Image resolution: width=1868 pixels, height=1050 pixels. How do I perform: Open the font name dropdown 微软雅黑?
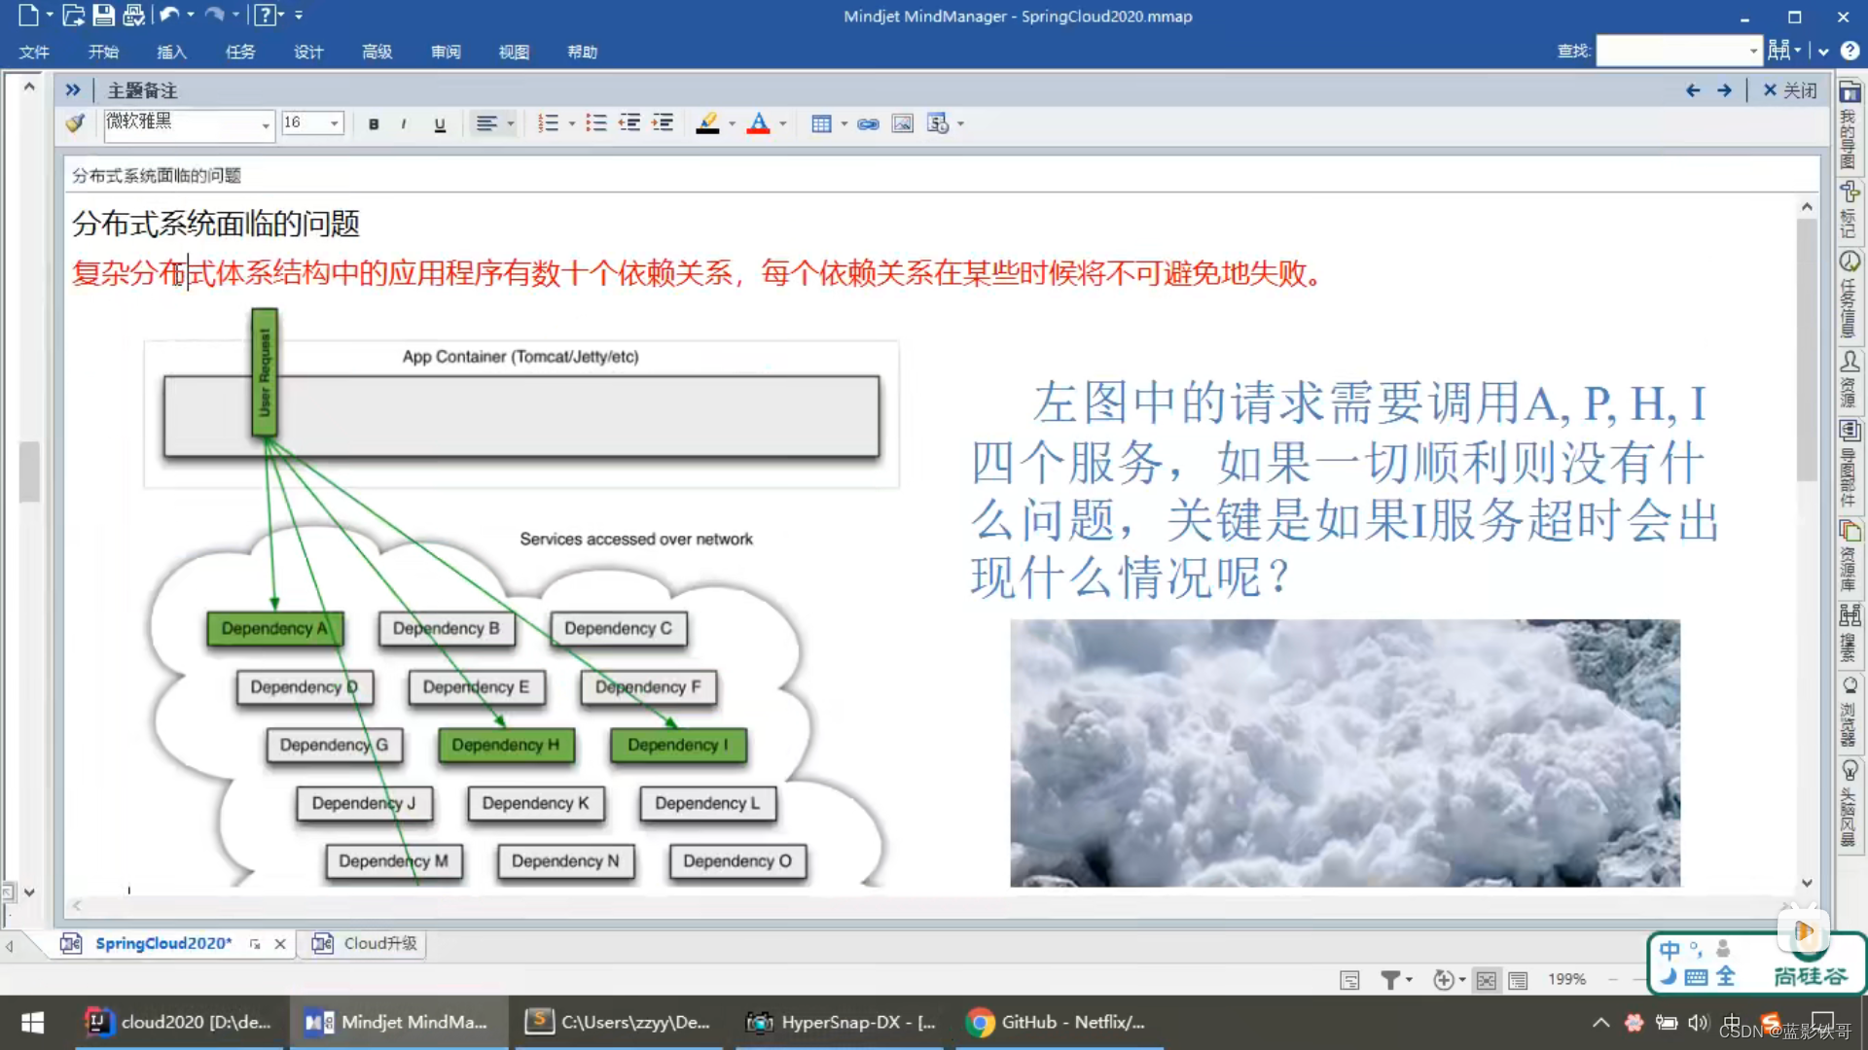[265, 125]
